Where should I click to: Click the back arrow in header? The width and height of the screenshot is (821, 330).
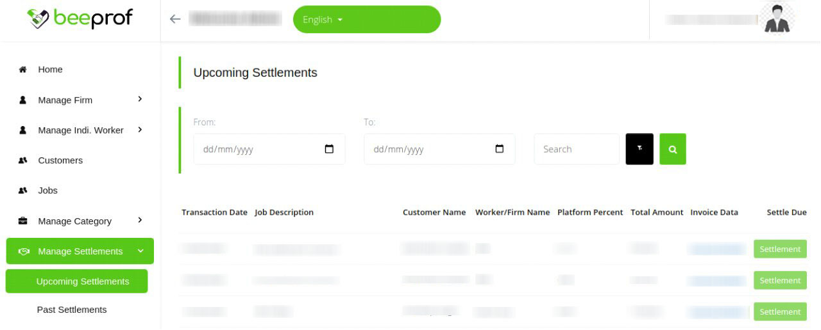pos(175,19)
